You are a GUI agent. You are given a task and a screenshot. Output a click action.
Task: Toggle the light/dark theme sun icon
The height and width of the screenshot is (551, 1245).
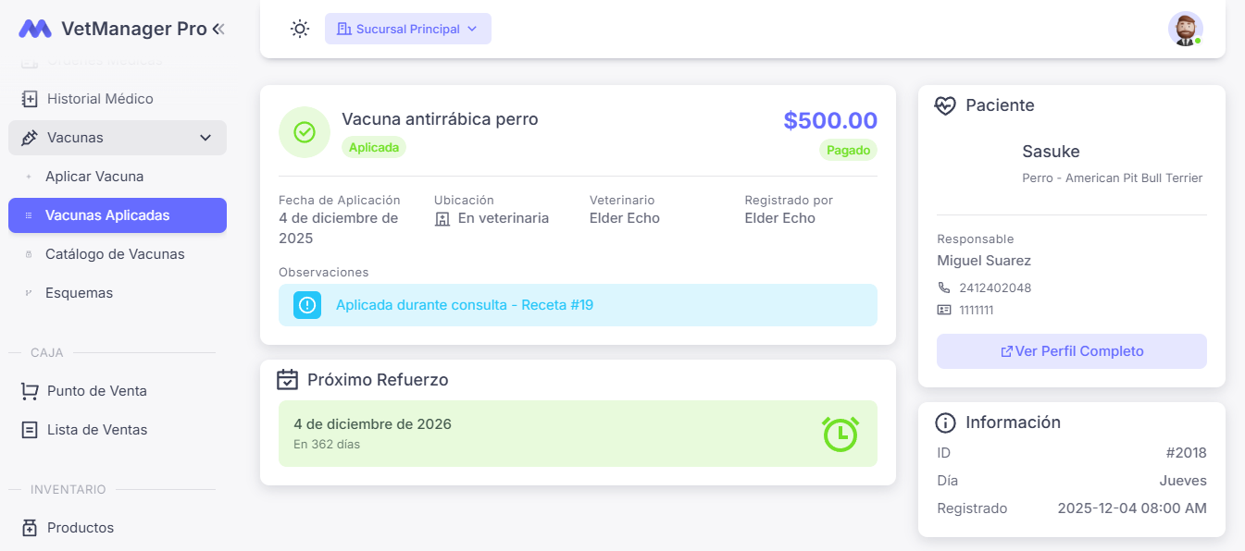coord(300,29)
